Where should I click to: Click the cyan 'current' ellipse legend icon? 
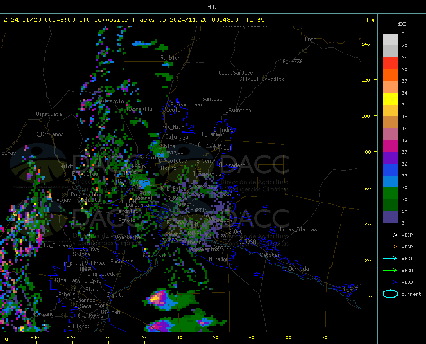click(x=390, y=294)
